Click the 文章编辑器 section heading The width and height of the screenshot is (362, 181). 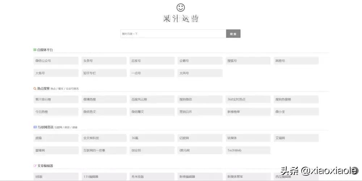(45, 166)
